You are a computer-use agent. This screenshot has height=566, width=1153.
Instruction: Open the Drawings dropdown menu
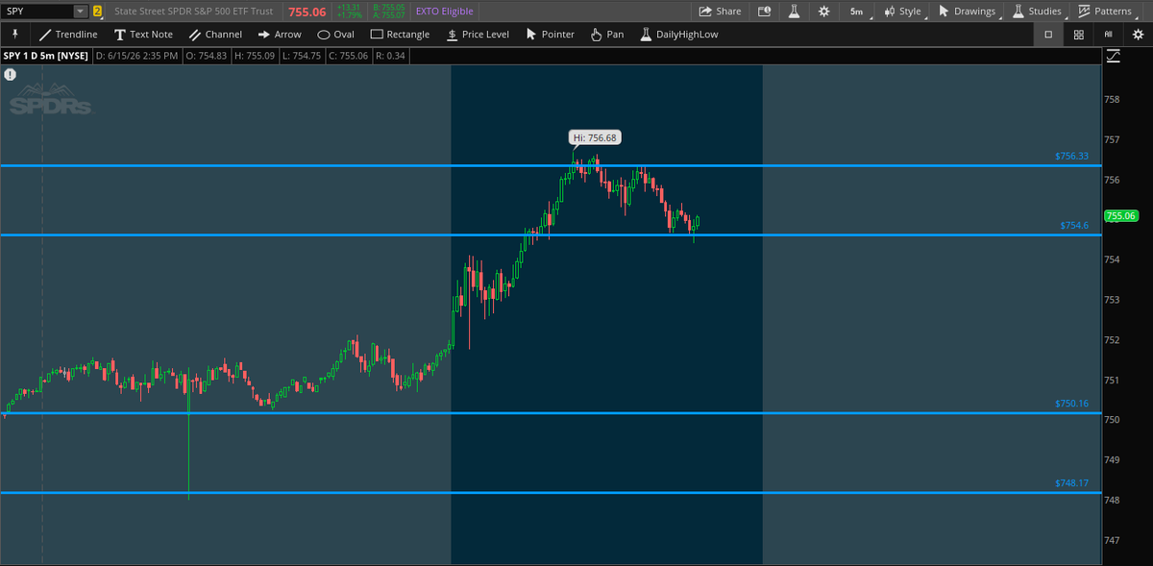click(968, 12)
